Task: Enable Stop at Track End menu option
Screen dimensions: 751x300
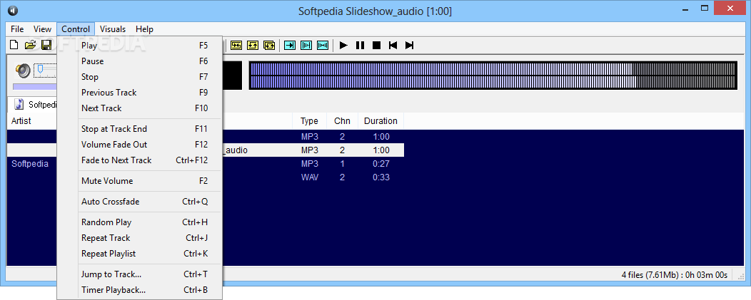Action: pyautogui.click(x=139, y=129)
